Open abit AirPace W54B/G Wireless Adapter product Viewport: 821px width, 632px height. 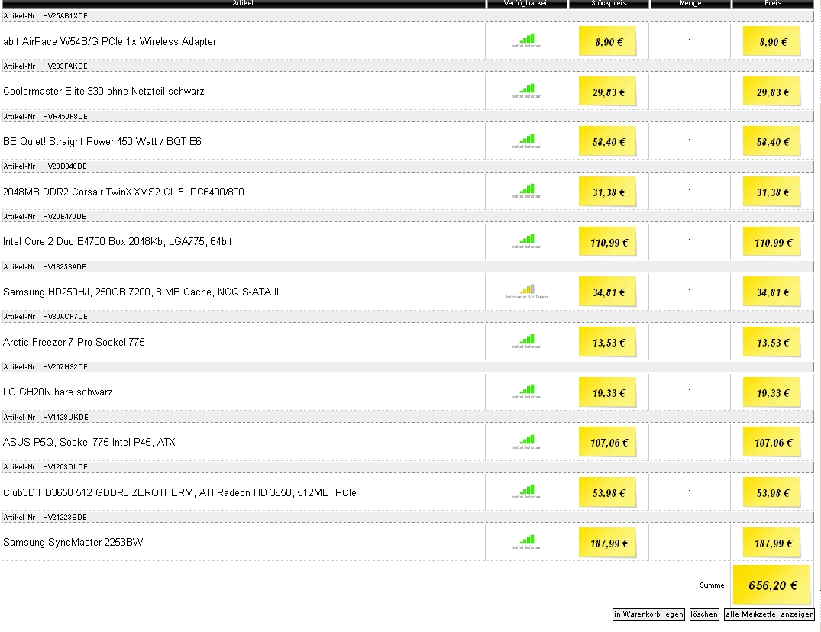(109, 41)
